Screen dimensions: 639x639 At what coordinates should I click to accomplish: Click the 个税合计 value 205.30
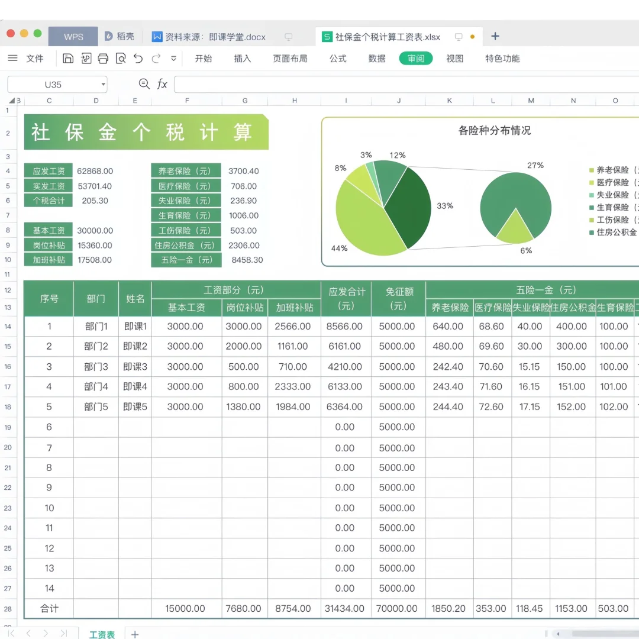pos(95,201)
